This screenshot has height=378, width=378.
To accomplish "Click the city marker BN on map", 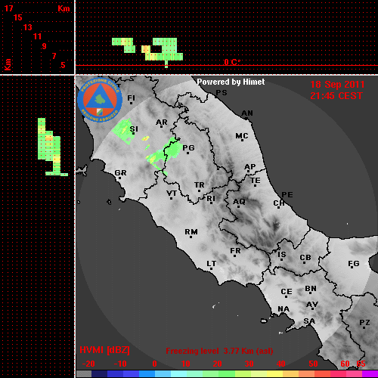I will coord(311,289).
